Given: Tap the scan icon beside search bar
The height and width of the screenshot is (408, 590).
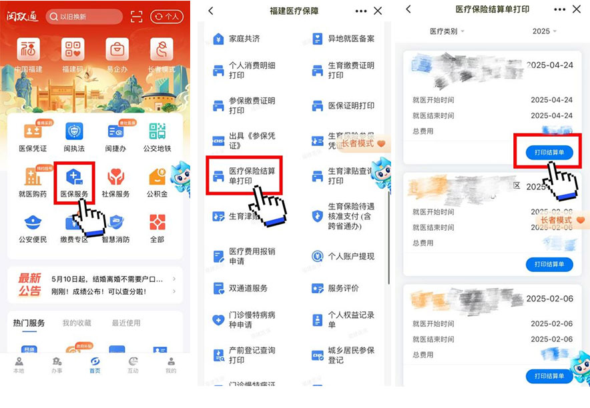Looking at the screenshot, I should click(136, 17).
